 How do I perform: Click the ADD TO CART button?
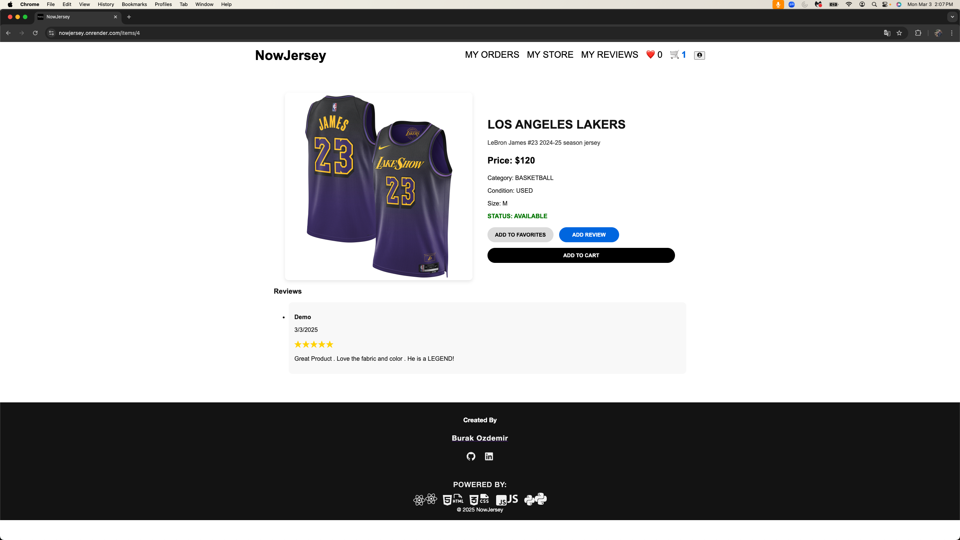tap(581, 255)
